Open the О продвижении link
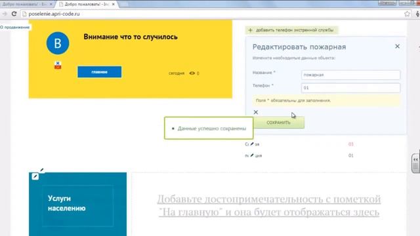The height and width of the screenshot is (236, 420). tap(14, 28)
